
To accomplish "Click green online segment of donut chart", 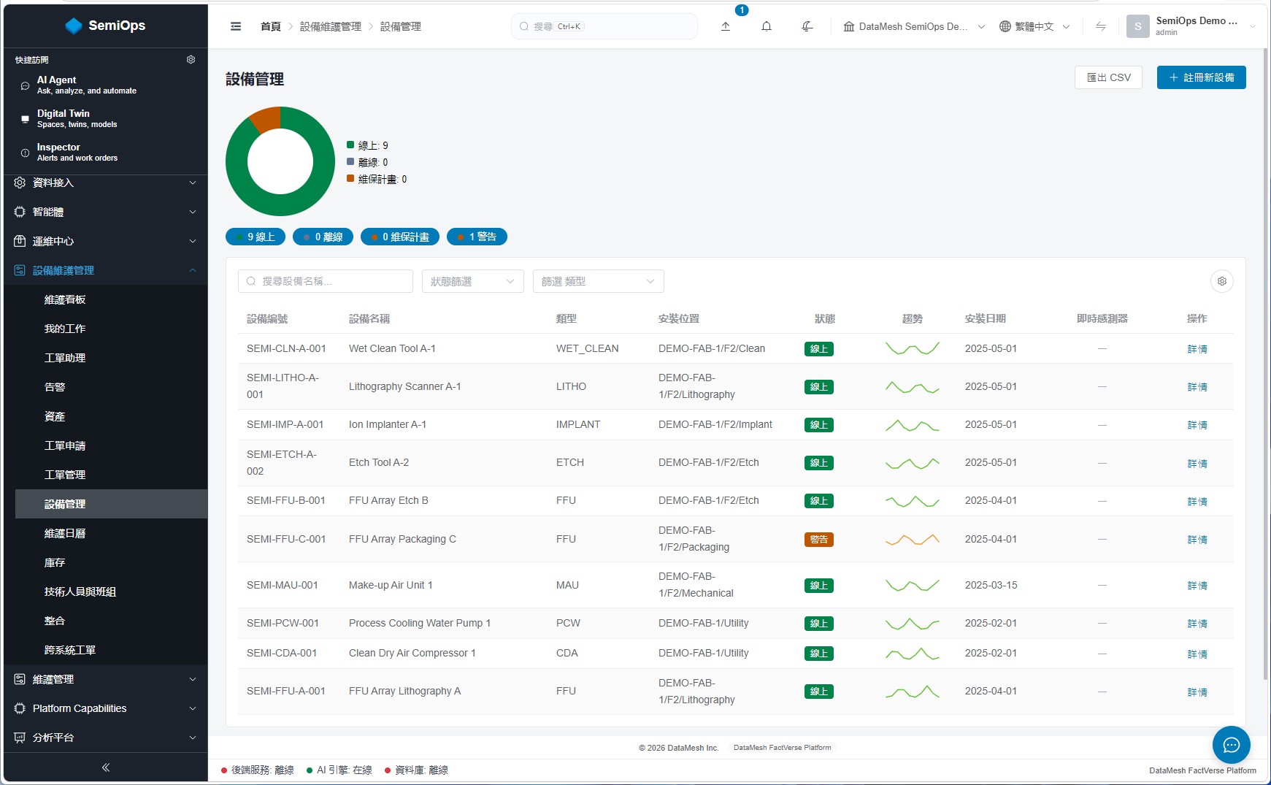I will tap(280, 204).
